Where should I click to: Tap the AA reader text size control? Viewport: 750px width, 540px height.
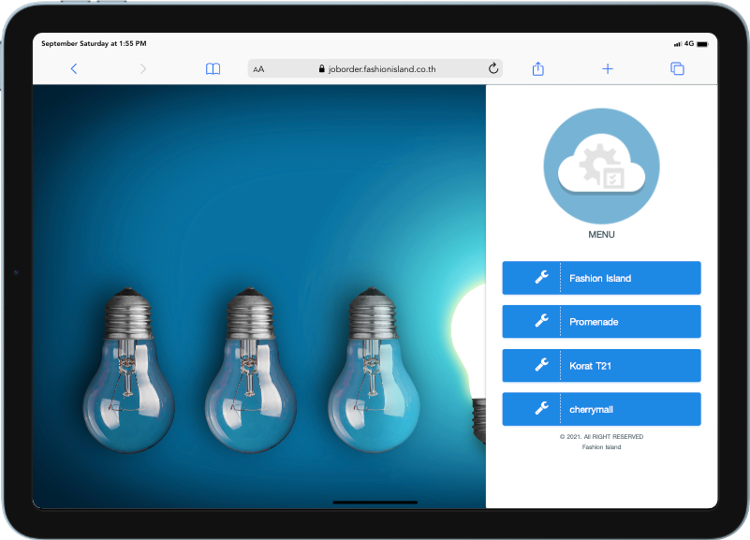coord(258,69)
